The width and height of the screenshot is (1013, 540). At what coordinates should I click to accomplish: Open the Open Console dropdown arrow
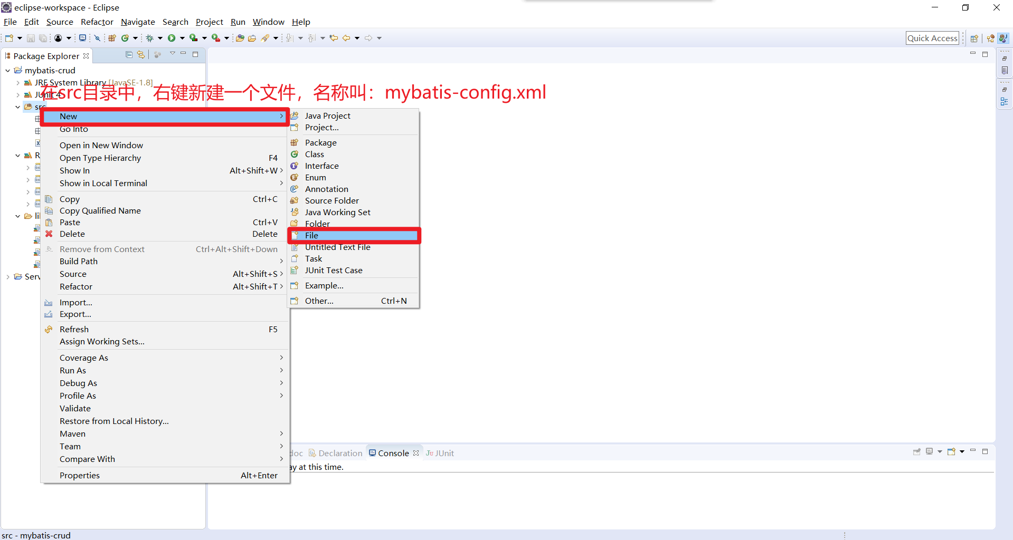point(962,452)
